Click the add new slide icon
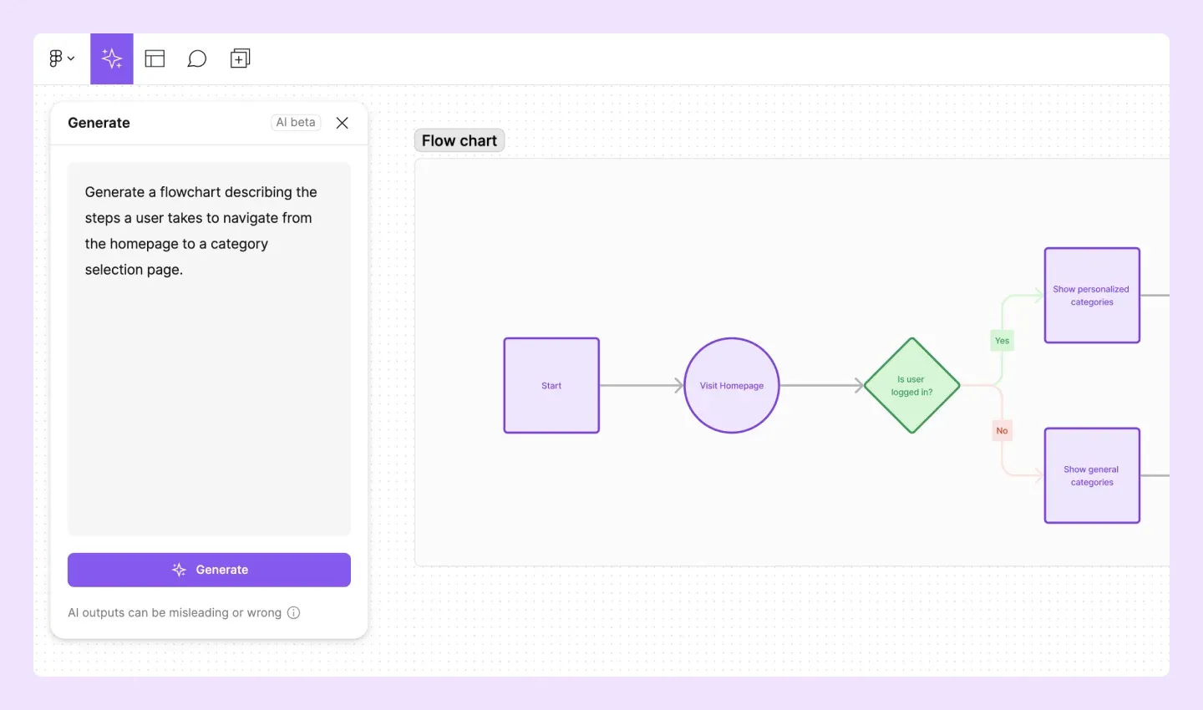Viewport: 1203px width, 710px height. 240,58
